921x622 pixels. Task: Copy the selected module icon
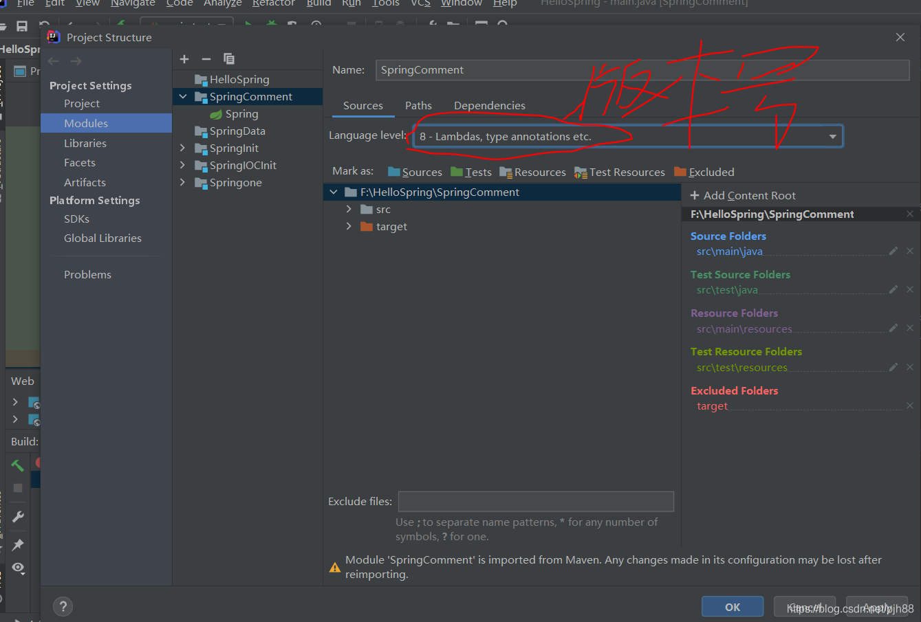(x=229, y=59)
